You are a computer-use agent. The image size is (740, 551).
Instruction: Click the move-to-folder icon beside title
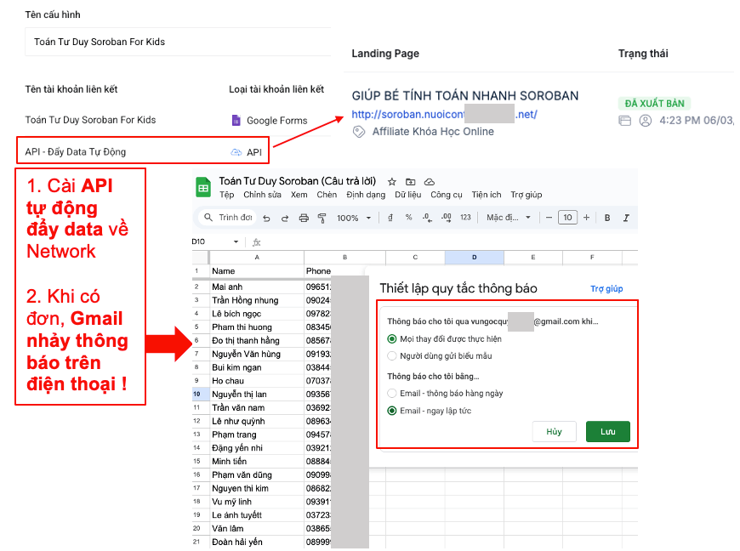pos(411,182)
